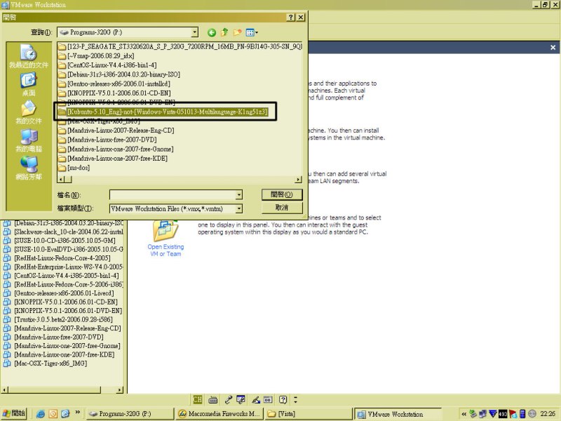
Task: Select [KNOPPIX-V5.0.1-2006.06.01-CD-EN] in VMware sidebar
Action: coord(66,302)
